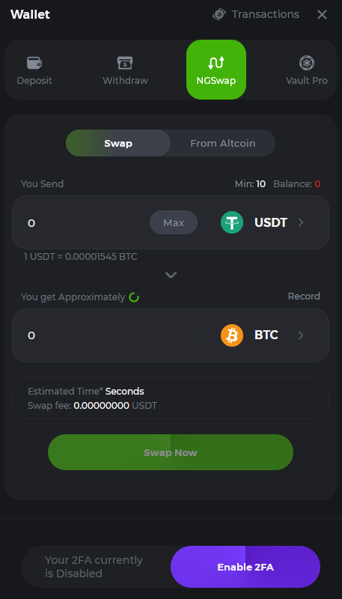The image size is (342, 599).
Task: Open the Vault Pro icon
Action: (307, 63)
